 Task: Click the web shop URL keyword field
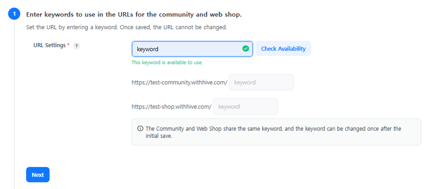(246, 106)
